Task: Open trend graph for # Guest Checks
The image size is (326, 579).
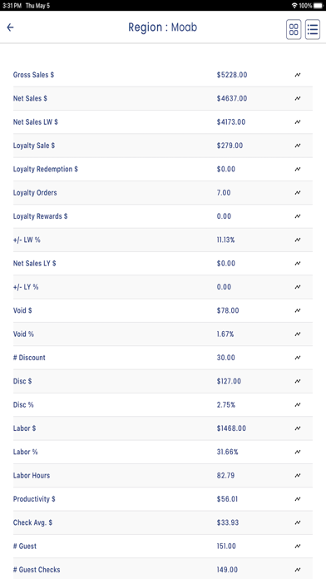Action: (298, 570)
